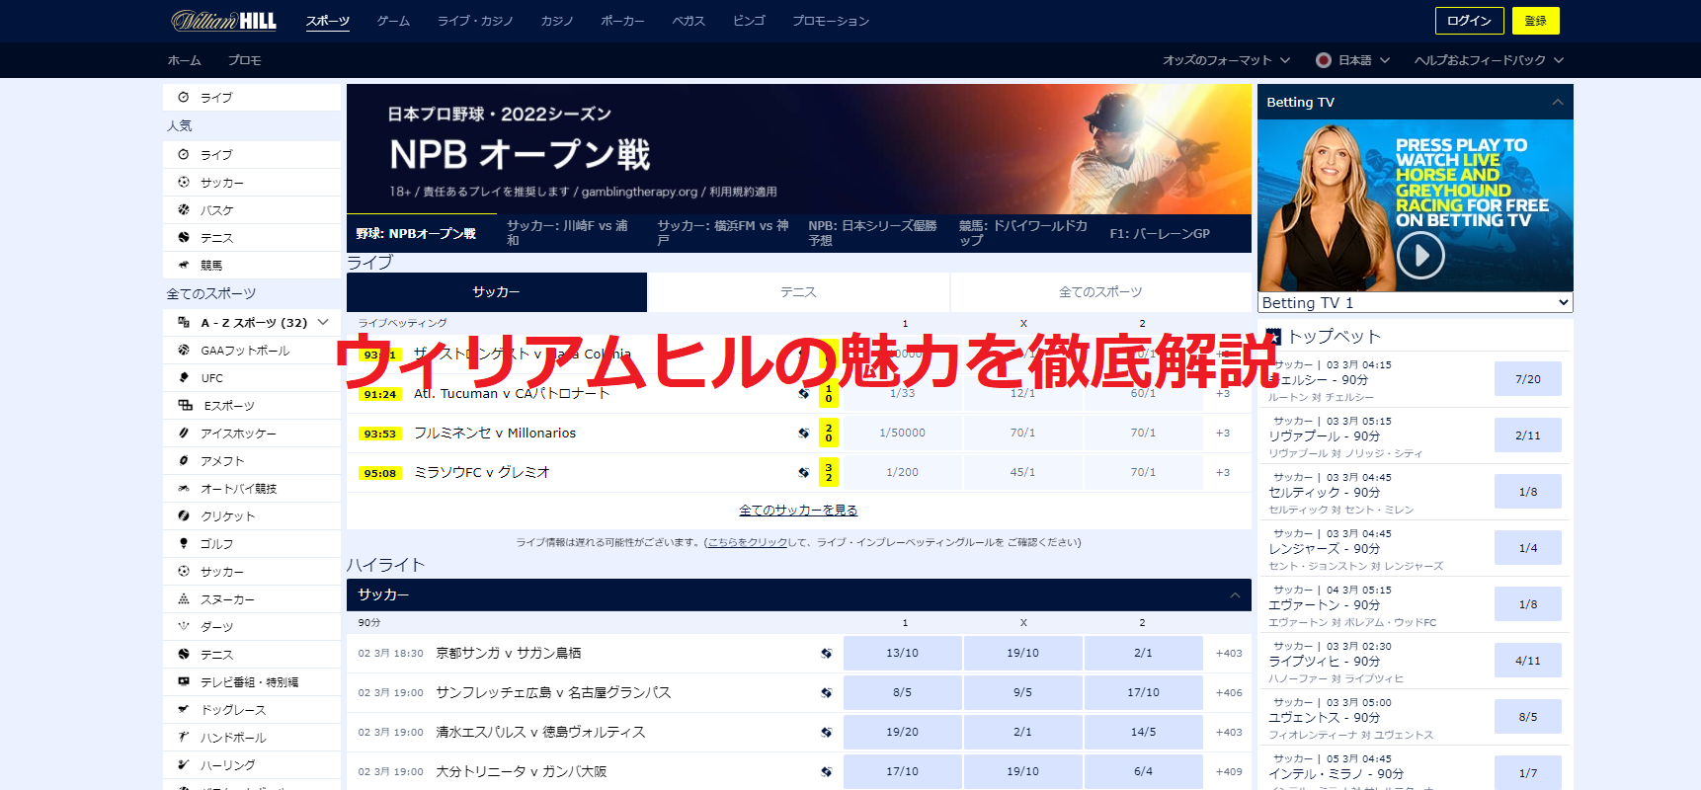This screenshot has height=790, width=1701.
Task: Bet 13/10 on 京都サンガ home win
Action: tap(902, 653)
